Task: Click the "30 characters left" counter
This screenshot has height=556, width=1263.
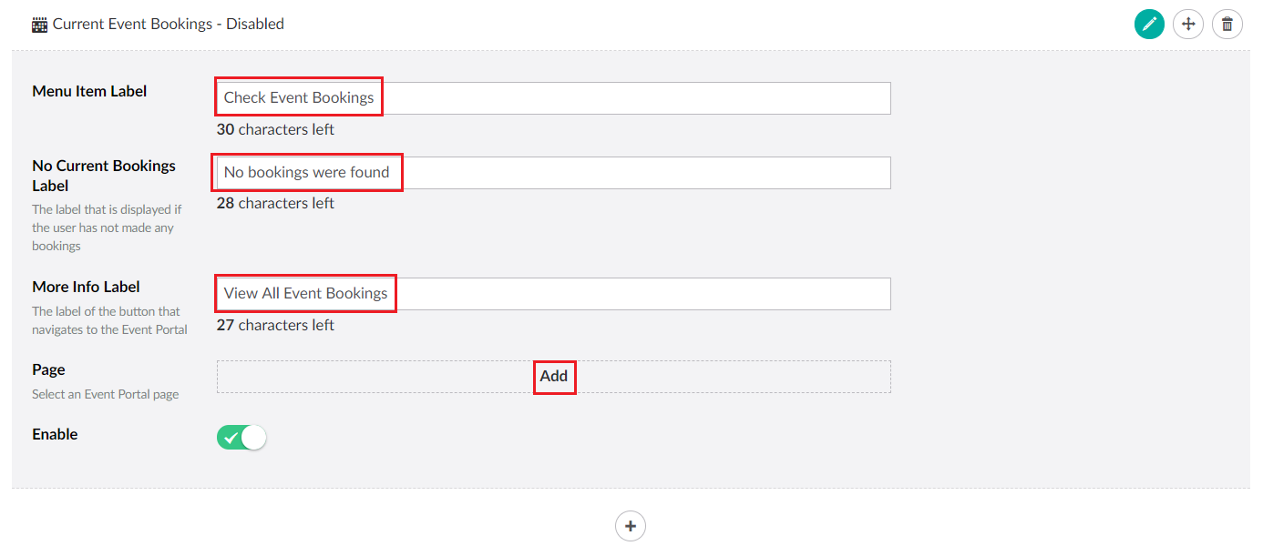Action: 275,129
